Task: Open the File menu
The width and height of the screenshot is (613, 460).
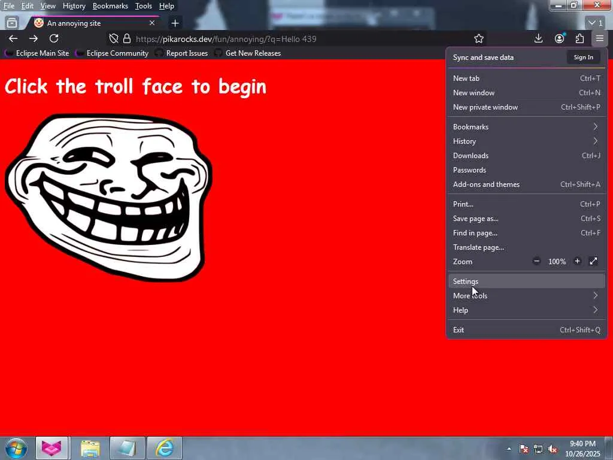Action: (9, 6)
